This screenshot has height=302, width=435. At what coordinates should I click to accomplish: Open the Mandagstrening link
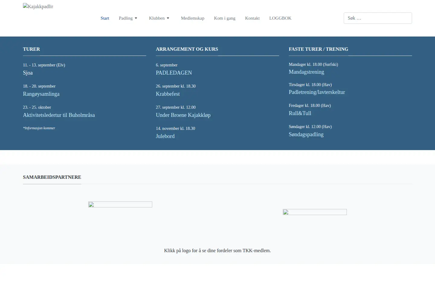coord(306,72)
